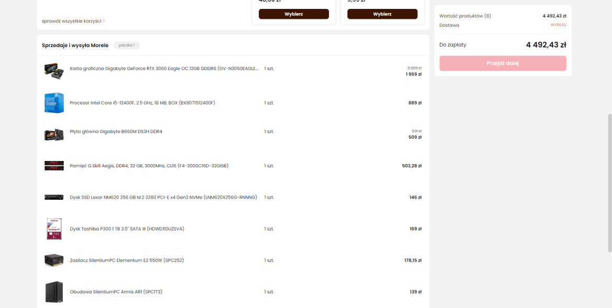Click the graphics card price '1 959 zł'

coord(413,74)
